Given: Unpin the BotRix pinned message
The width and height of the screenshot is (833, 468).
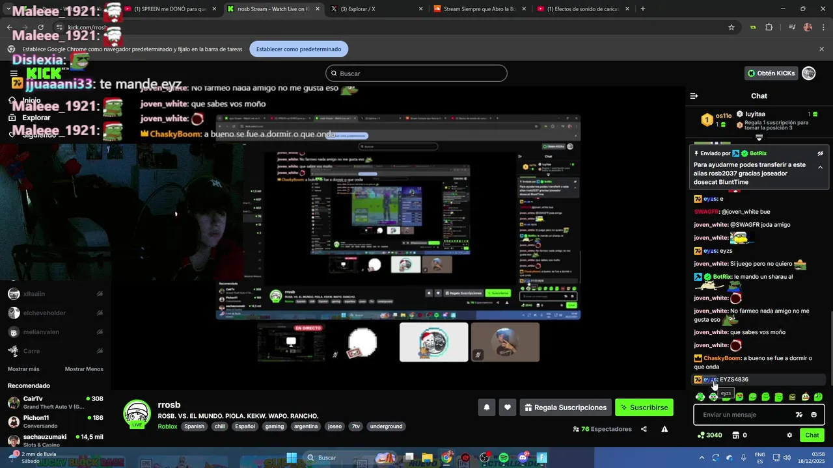Looking at the screenshot, I should (820, 153).
